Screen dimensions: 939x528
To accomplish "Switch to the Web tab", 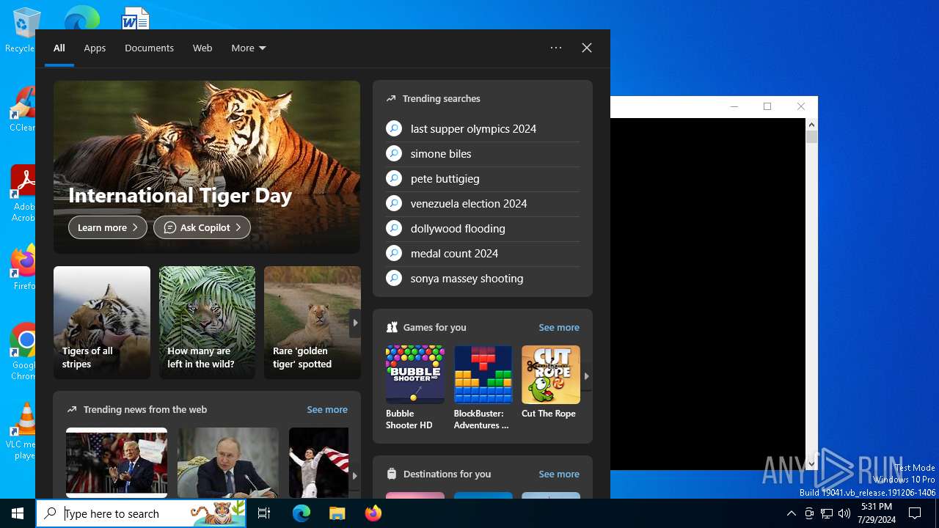I will (202, 48).
